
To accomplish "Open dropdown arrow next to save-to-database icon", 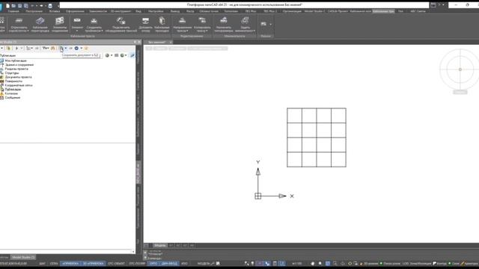I will pyautogui.click(x=66, y=48).
